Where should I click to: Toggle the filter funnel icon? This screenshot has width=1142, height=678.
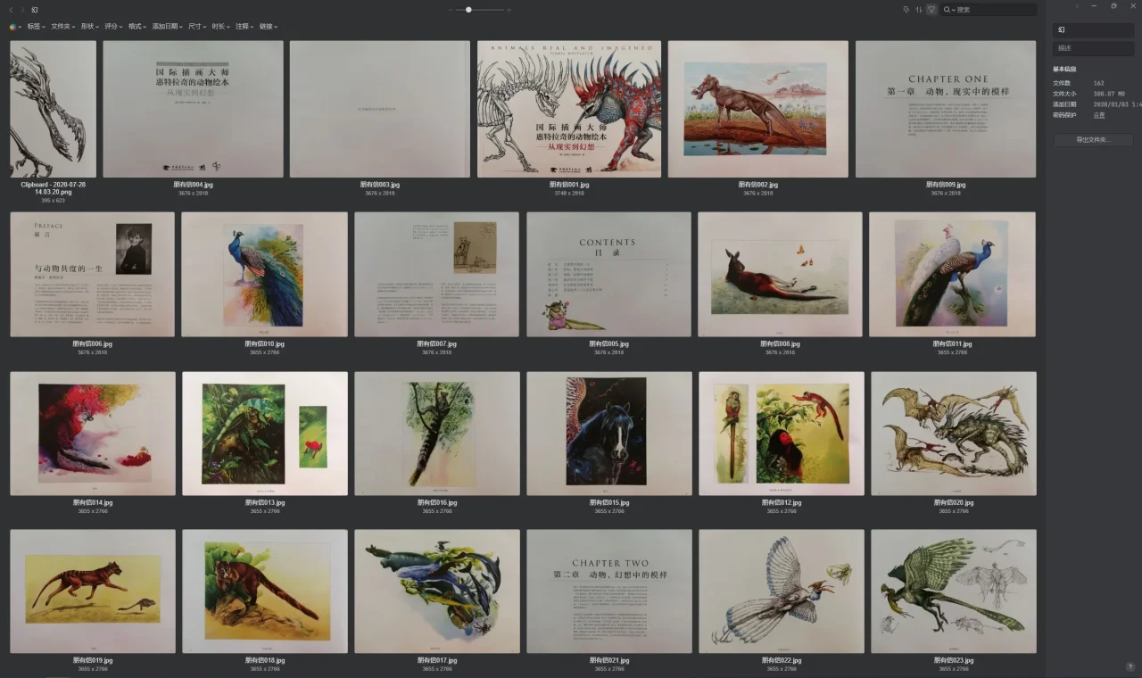[931, 10]
